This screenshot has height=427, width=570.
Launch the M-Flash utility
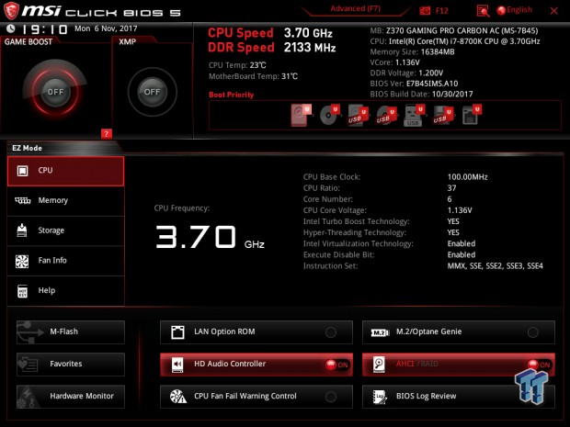pos(70,331)
